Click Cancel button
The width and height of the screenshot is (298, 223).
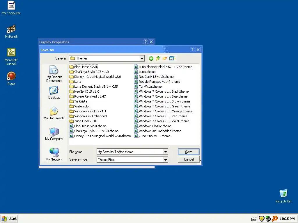click(x=189, y=159)
